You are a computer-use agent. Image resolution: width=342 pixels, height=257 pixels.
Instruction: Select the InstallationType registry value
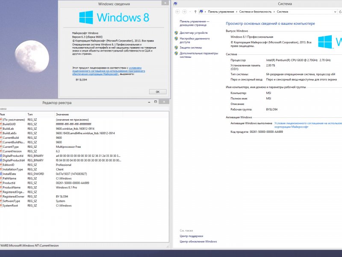[13, 169]
